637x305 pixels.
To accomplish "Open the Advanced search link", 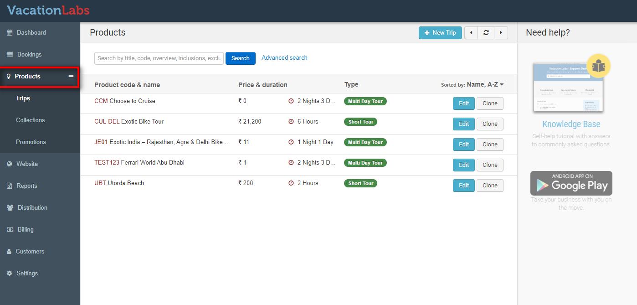I will click(x=284, y=58).
